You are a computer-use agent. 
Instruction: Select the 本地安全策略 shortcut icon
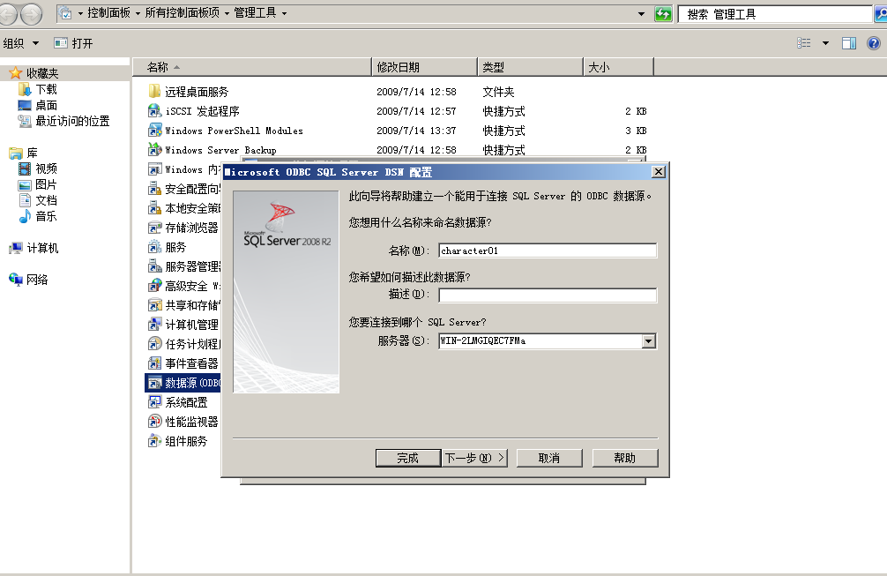click(x=154, y=207)
